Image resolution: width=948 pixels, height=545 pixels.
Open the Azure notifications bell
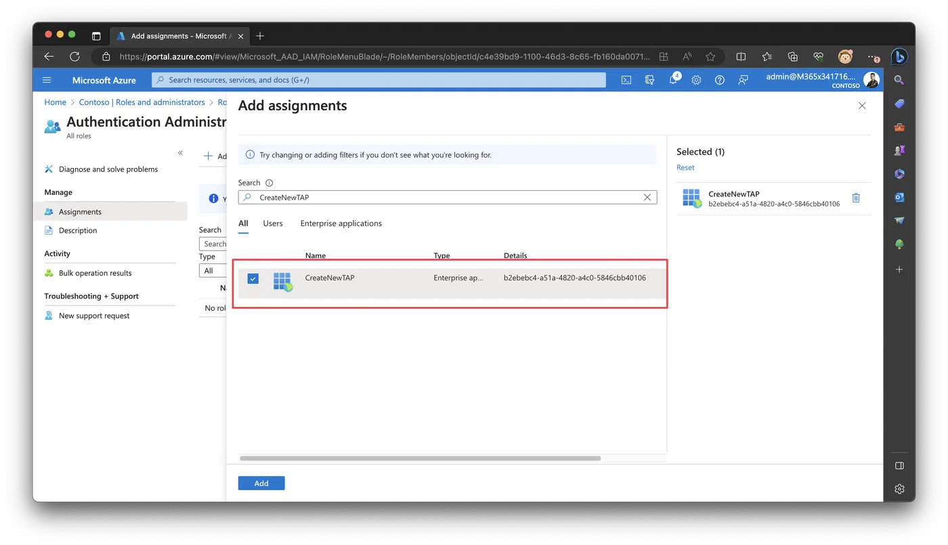coord(674,79)
